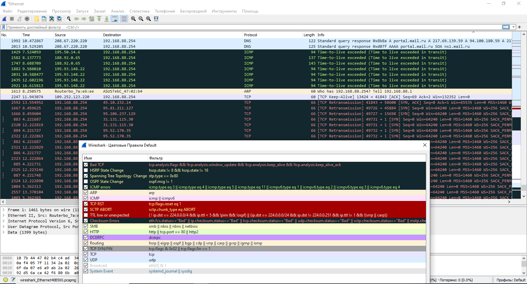This screenshot has width=527, height=284.
Task: Toggle the Checksum Errors rule checkbox
Action: (86, 221)
